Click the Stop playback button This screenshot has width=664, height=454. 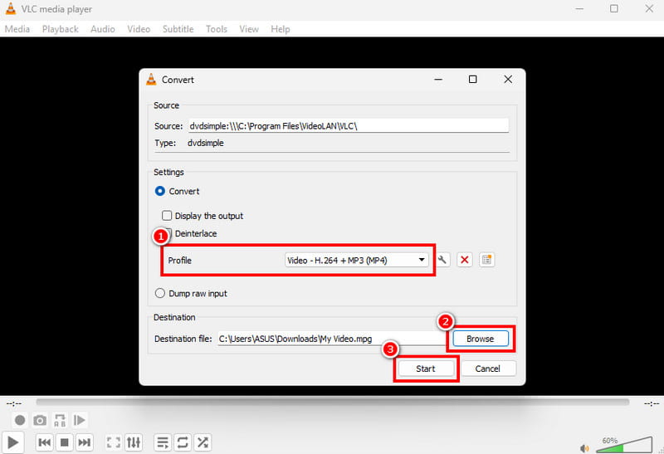(x=65, y=442)
